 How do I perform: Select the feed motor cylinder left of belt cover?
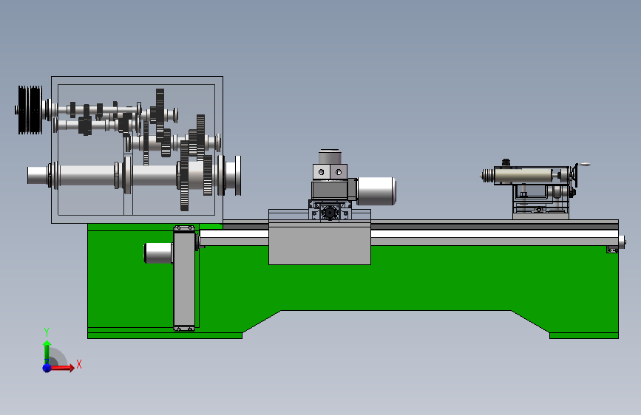click(158, 253)
